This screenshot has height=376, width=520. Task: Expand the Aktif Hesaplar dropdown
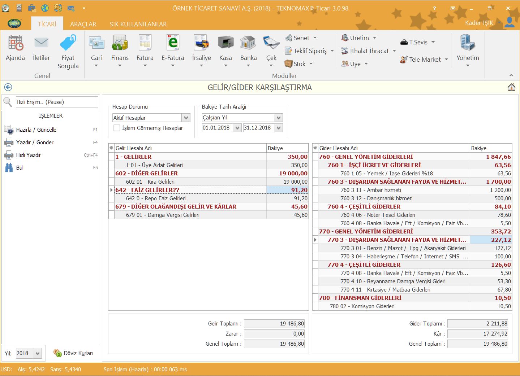pos(186,118)
